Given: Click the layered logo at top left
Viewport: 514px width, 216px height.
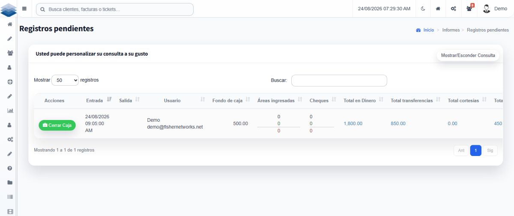Looking at the screenshot, I should (x=9, y=9).
